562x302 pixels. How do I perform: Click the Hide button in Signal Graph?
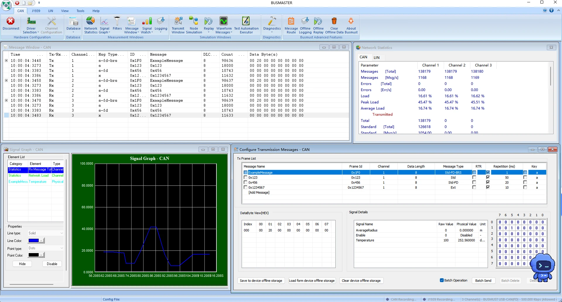pos(22,264)
